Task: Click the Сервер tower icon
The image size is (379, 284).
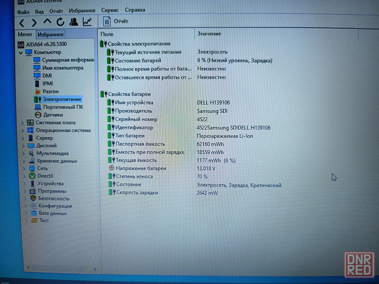Action: (x=31, y=138)
